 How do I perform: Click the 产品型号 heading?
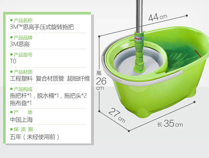(23, 55)
